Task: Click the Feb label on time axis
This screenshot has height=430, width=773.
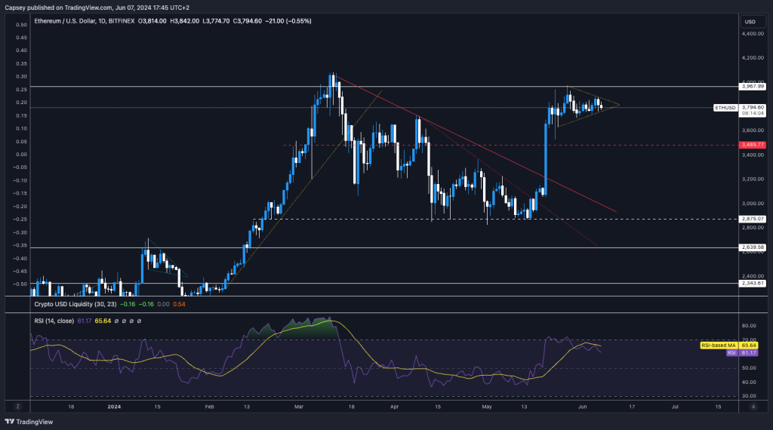Action: [x=210, y=407]
